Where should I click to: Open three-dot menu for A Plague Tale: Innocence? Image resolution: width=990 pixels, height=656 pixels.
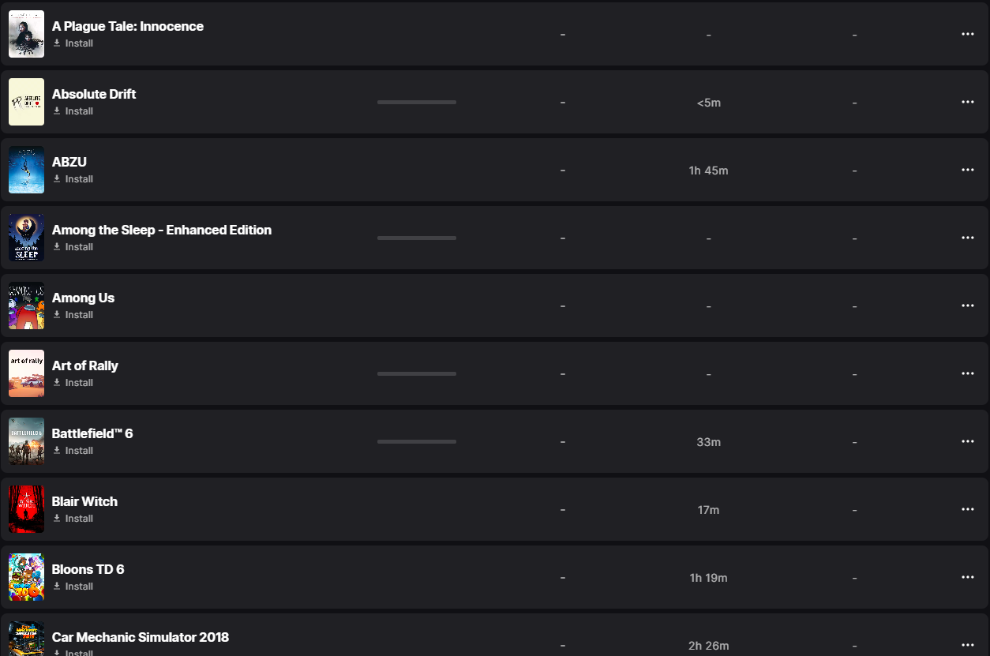point(967,34)
